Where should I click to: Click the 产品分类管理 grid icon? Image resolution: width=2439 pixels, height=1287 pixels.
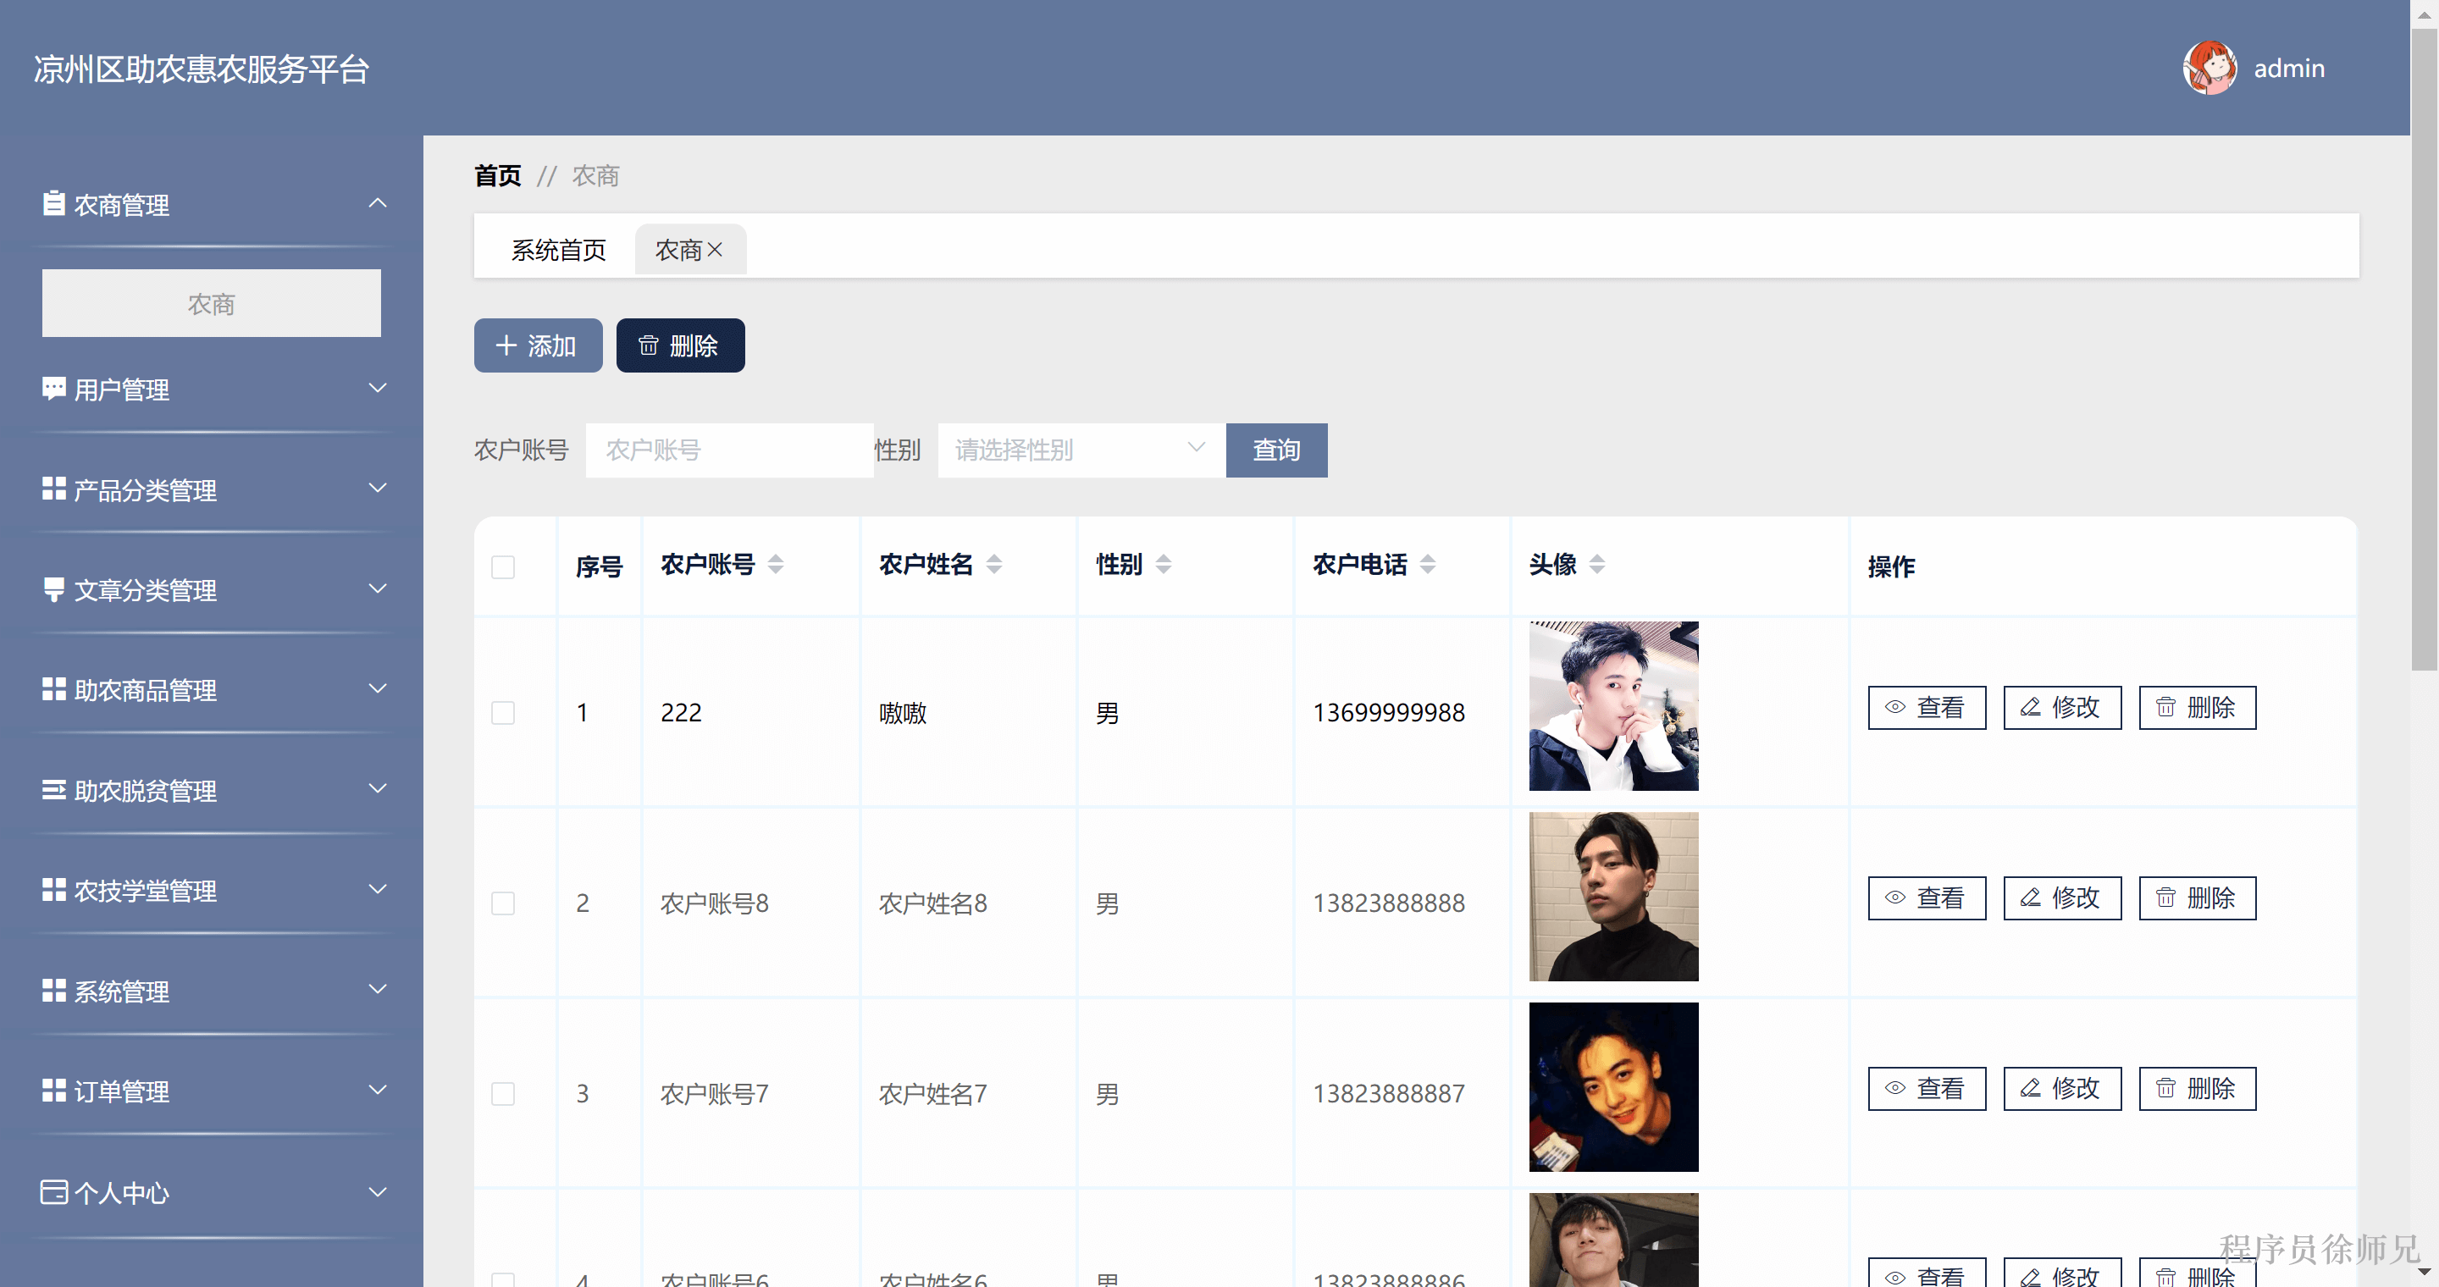pos(54,489)
